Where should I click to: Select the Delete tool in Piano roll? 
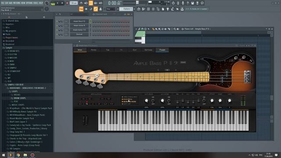pos(162,29)
